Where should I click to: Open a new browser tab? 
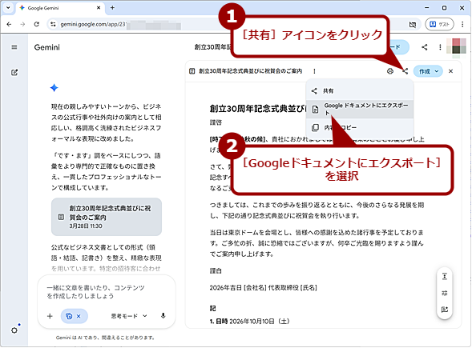point(112,8)
